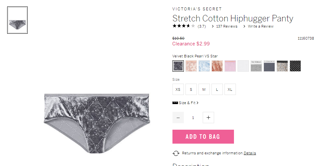Choose size XL
The image size is (314, 166).
(230, 89)
